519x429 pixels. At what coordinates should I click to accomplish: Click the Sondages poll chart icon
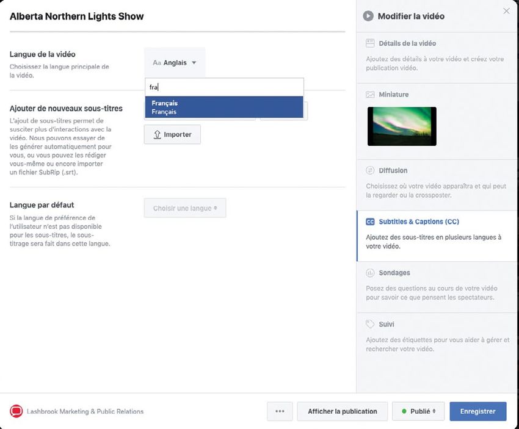click(370, 273)
